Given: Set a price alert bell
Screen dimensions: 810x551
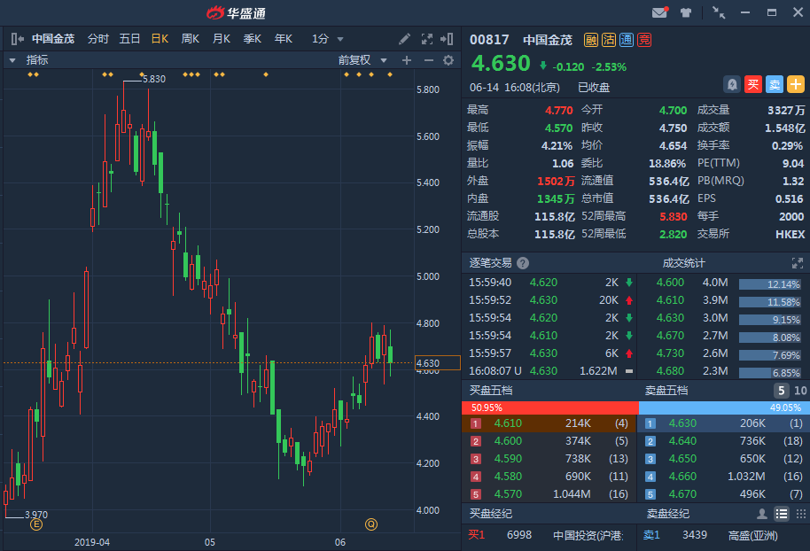Looking at the screenshot, I should [x=732, y=84].
